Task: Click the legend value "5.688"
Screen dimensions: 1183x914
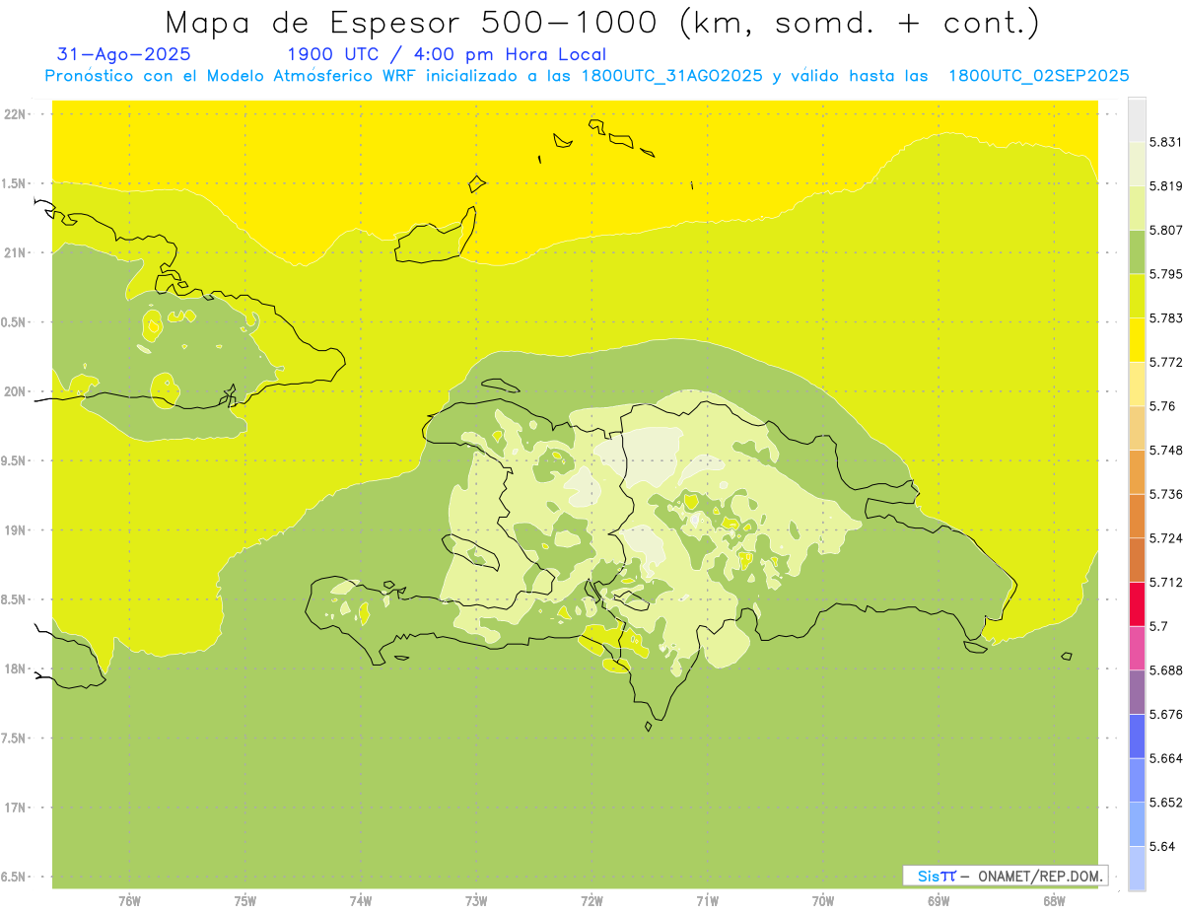Action: click(1165, 670)
